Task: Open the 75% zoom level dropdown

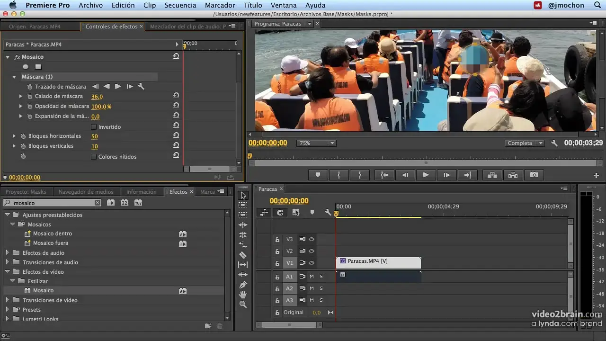Action: (x=316, y=143)
